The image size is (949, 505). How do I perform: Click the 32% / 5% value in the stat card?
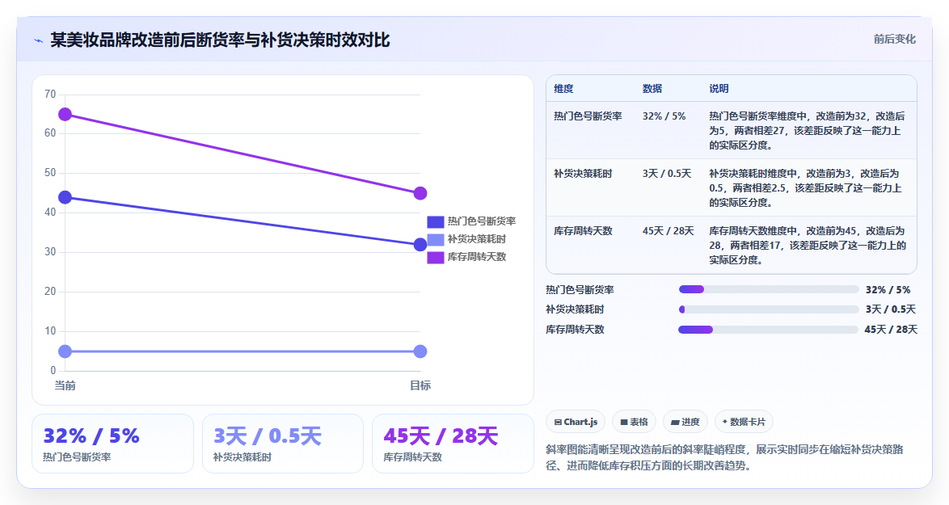(91, 436)
